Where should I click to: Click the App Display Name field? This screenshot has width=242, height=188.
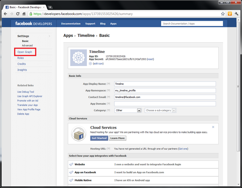tap(165, 84)
